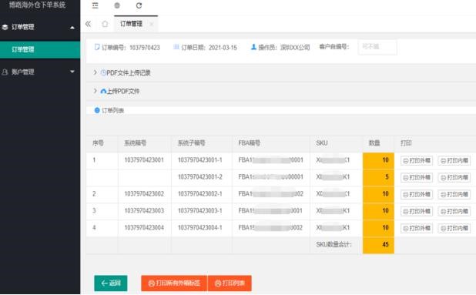Viewport: 476px width, 295px height.
Task: Click the order number 1037970423 text
Action: (x=145, y=48)
